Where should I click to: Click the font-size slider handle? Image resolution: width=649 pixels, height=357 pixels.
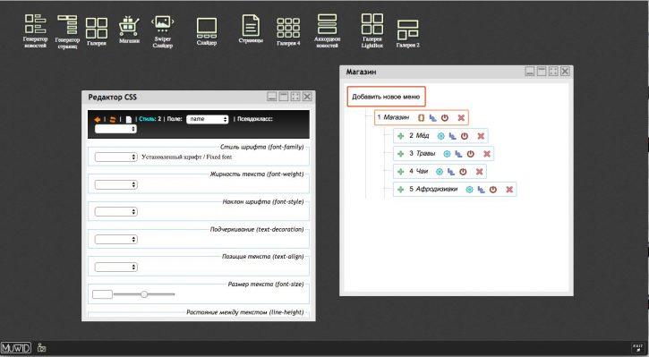(x=144, y=294)
